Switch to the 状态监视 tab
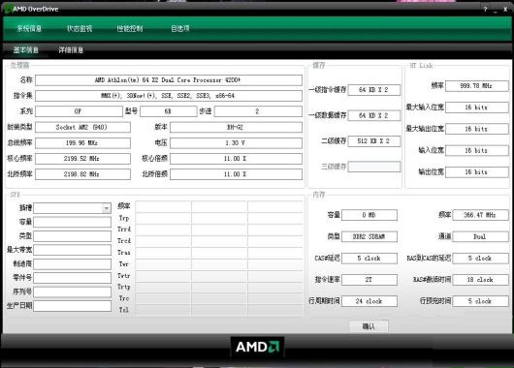The width and height of the screenshot is (514, 368). (x=80, y=28)
